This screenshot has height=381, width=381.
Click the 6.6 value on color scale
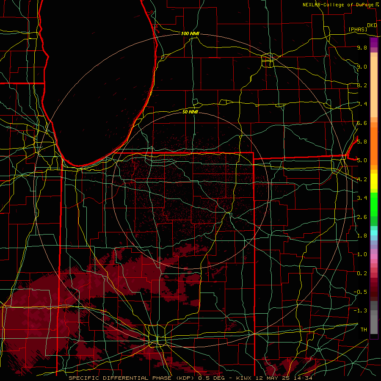362,123
